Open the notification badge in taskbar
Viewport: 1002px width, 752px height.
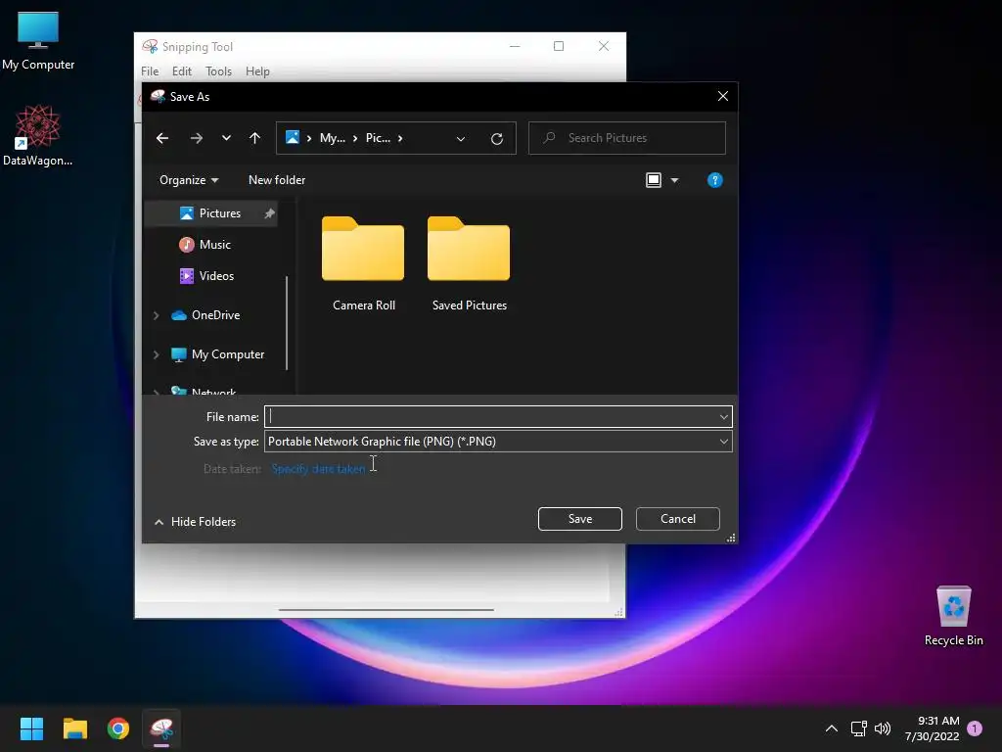coord(975,728)
